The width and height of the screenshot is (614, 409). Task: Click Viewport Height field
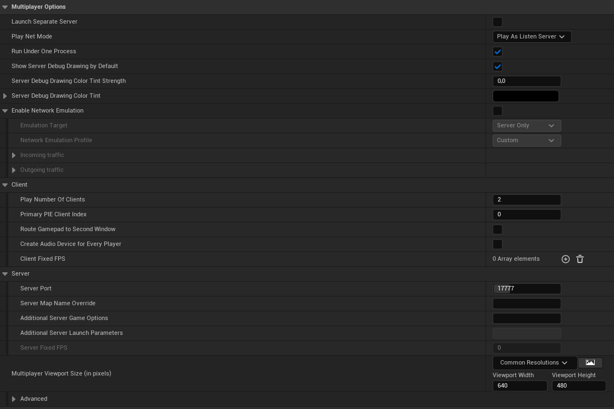(579, 385)
